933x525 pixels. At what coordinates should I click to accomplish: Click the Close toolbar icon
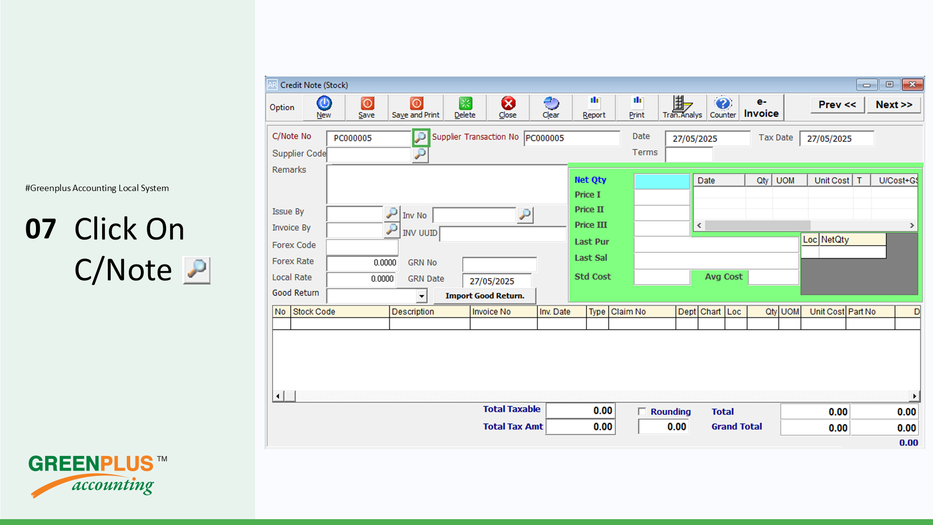[508, 107]
